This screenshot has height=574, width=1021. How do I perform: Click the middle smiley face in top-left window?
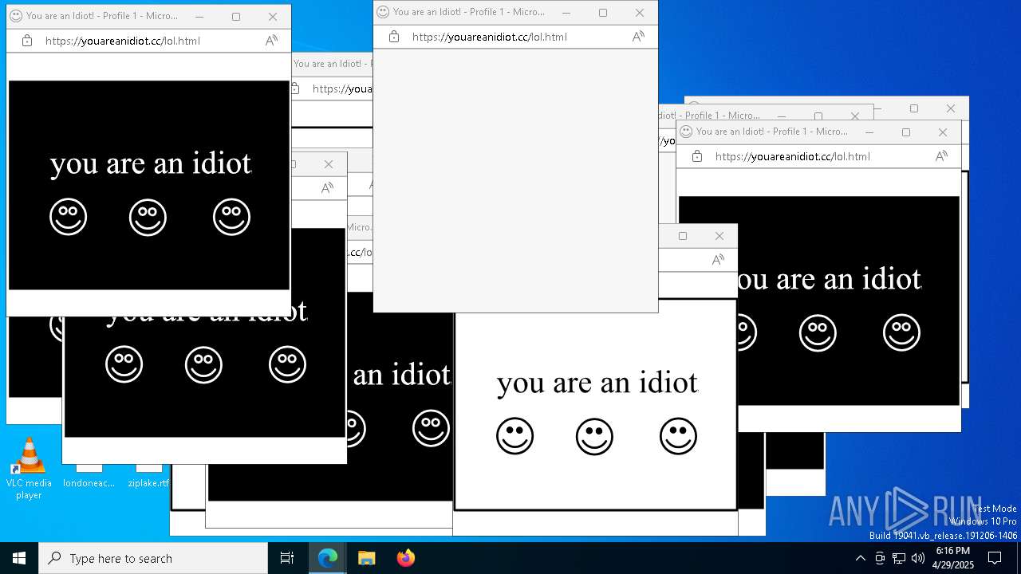[x=148, y=217]
